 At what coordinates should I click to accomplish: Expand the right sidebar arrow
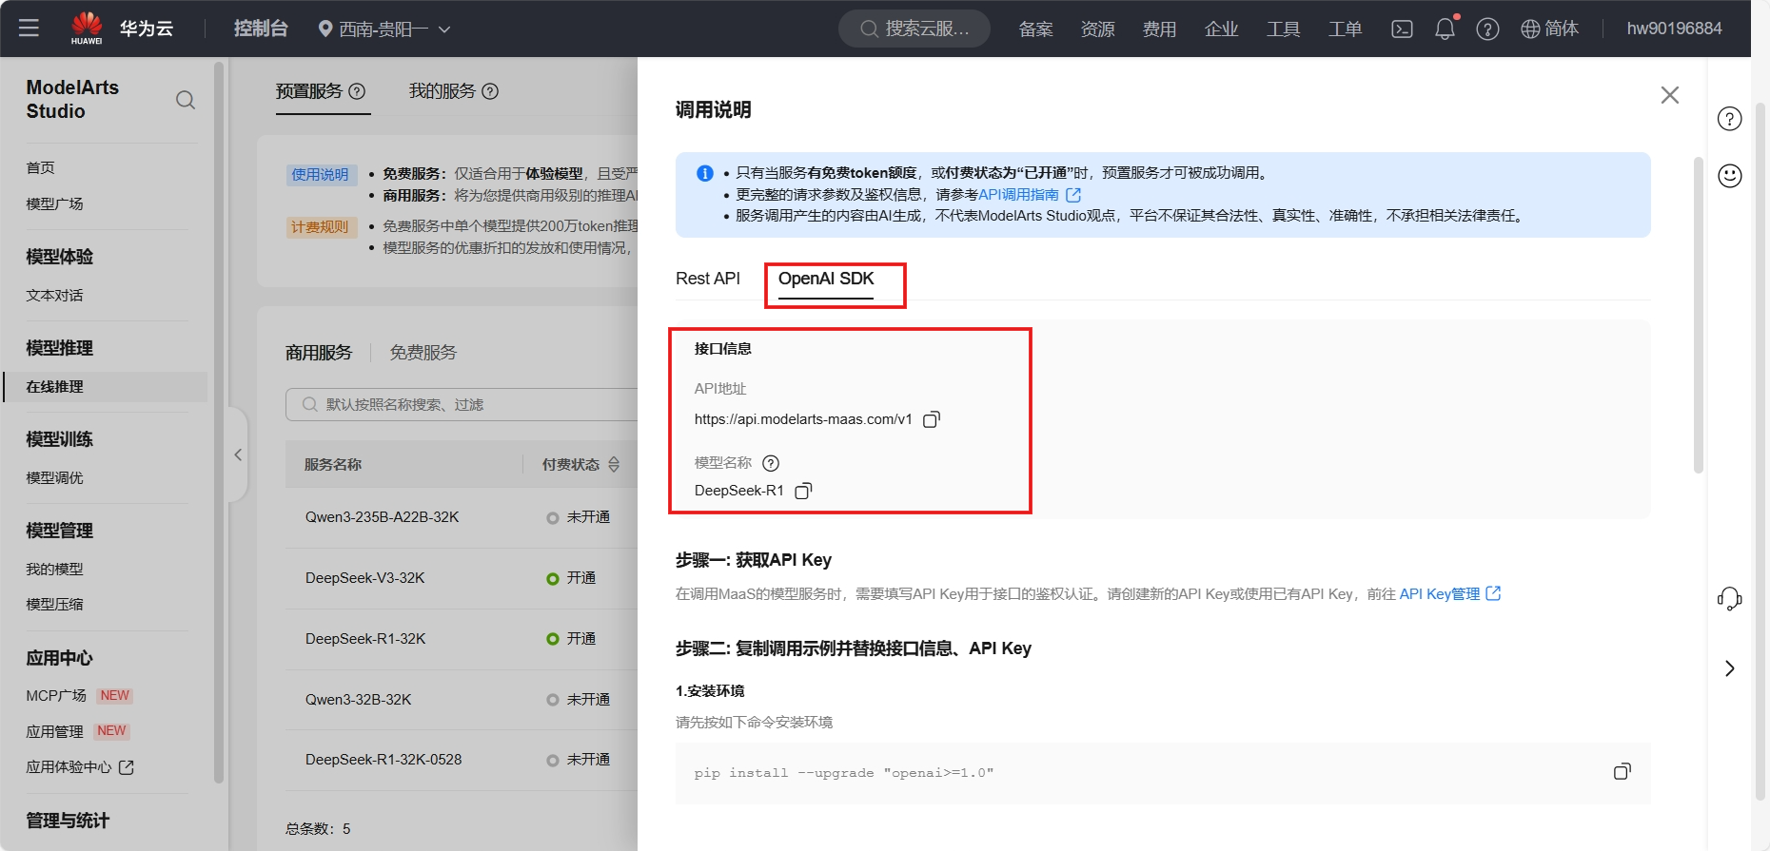click(x=1729, y=668)
